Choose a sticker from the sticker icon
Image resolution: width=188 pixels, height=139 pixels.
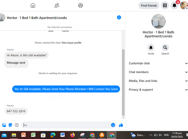10,125
